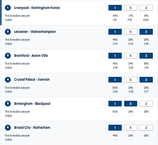Toggle 1 for Brentford - Aston Villa
Viewport: 158px width, 145px height.
(115, 56)
